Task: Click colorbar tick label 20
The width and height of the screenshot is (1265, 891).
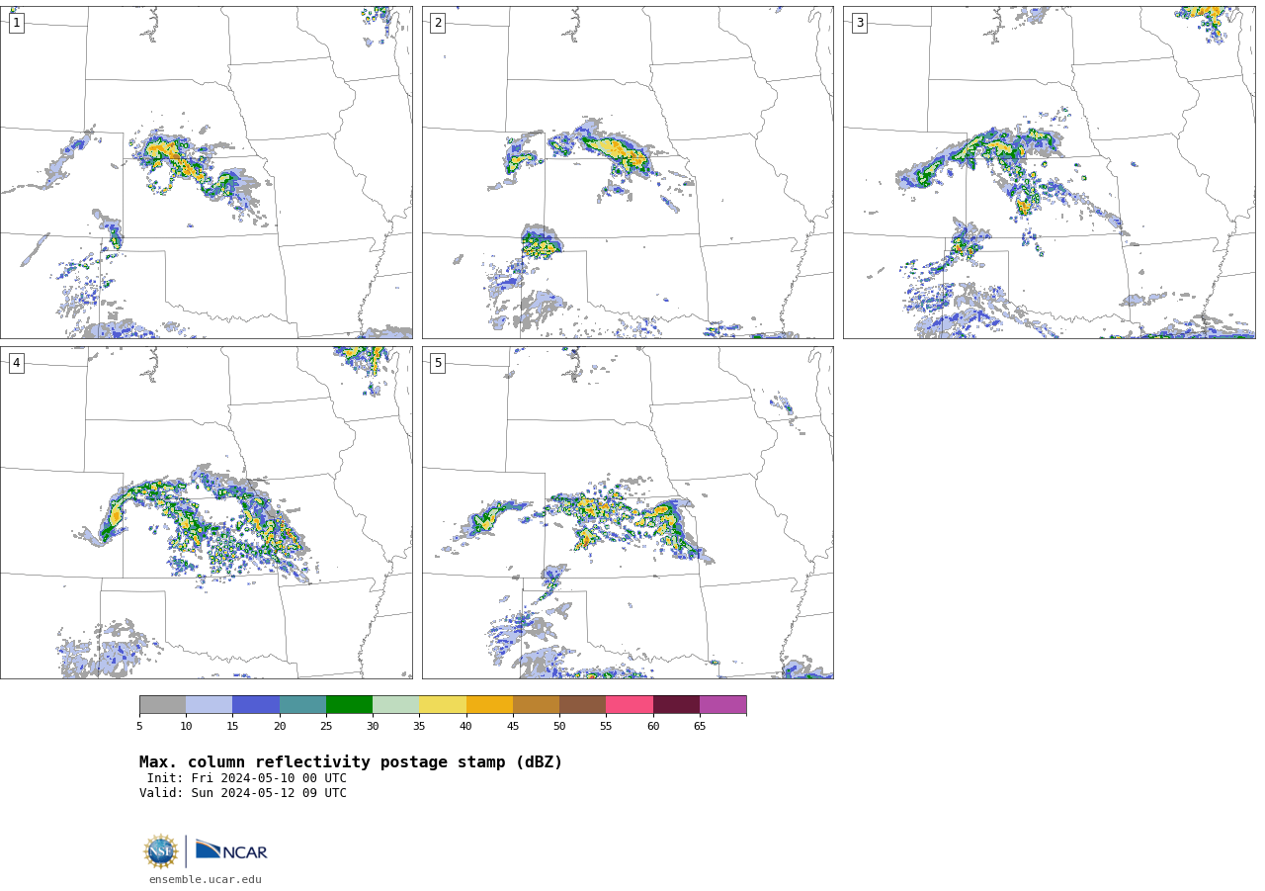Action: point(280,727)
